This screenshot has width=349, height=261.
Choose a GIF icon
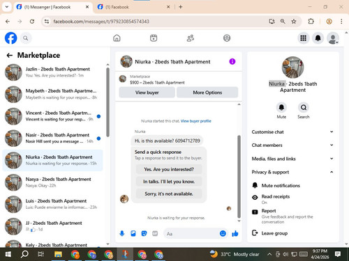click(x=155, y=233)
